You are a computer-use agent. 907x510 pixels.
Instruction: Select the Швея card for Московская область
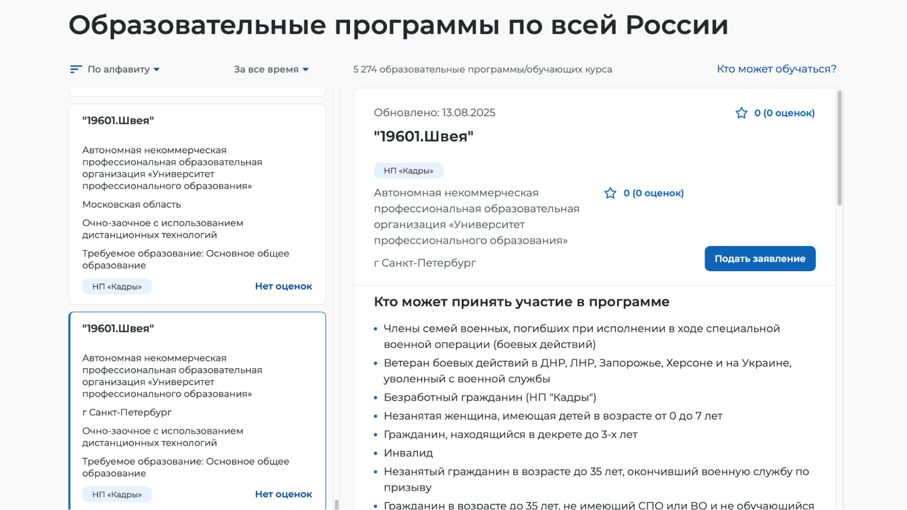(x=197, y=204)
